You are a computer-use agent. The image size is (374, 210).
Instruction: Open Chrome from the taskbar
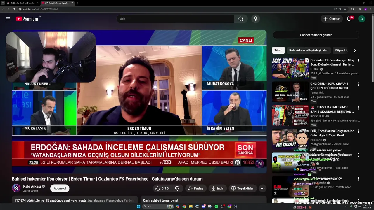(184, 206)
